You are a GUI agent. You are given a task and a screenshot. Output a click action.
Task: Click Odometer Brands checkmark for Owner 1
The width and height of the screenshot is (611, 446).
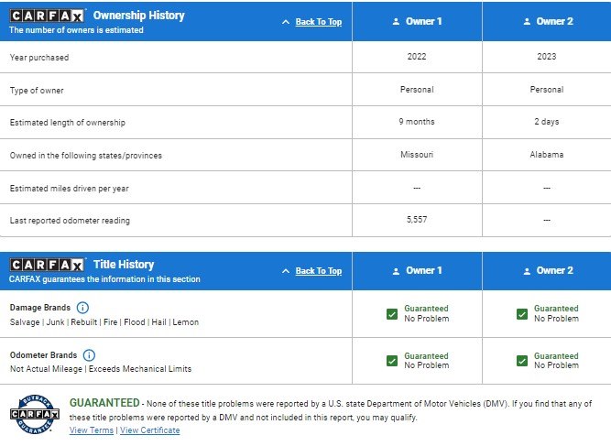tap(392, 361)
